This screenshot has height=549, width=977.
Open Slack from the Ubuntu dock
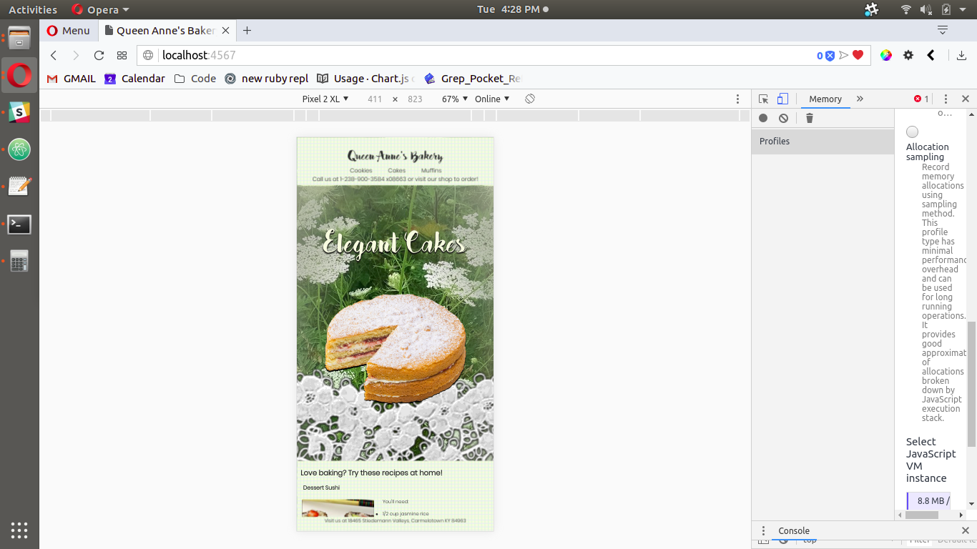tap(19, 112)
